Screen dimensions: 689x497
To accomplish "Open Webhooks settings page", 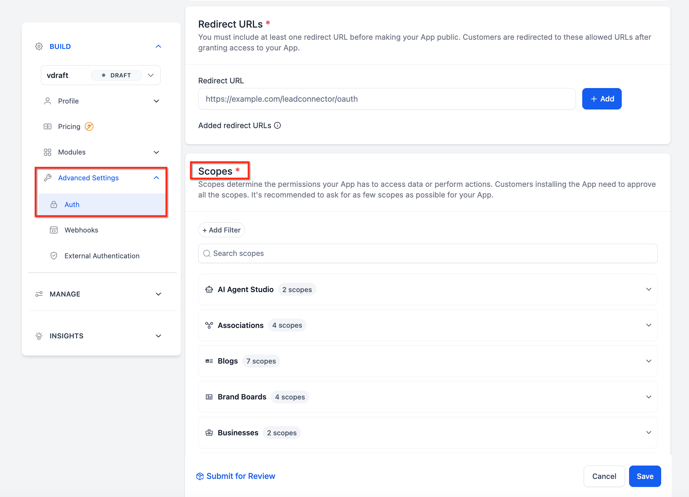I will click(x=82, y=230).
